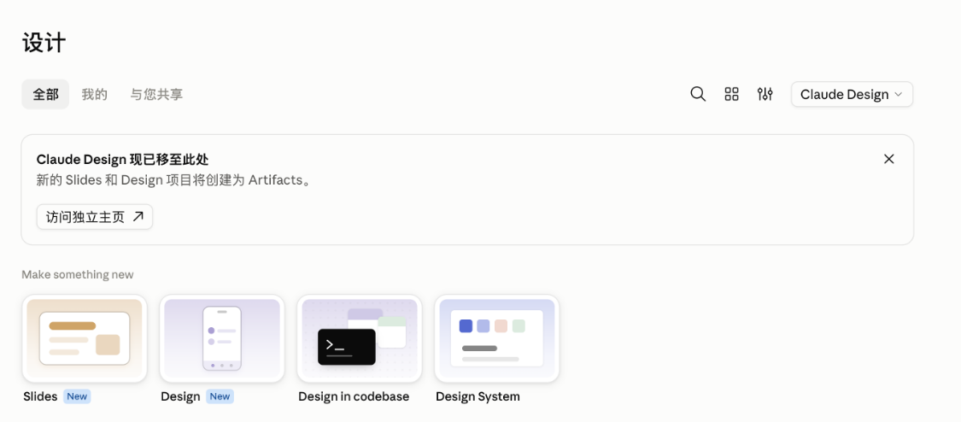961x422 pixels.
Task: Expand the Claude Design dropdown
Action: 852,94
